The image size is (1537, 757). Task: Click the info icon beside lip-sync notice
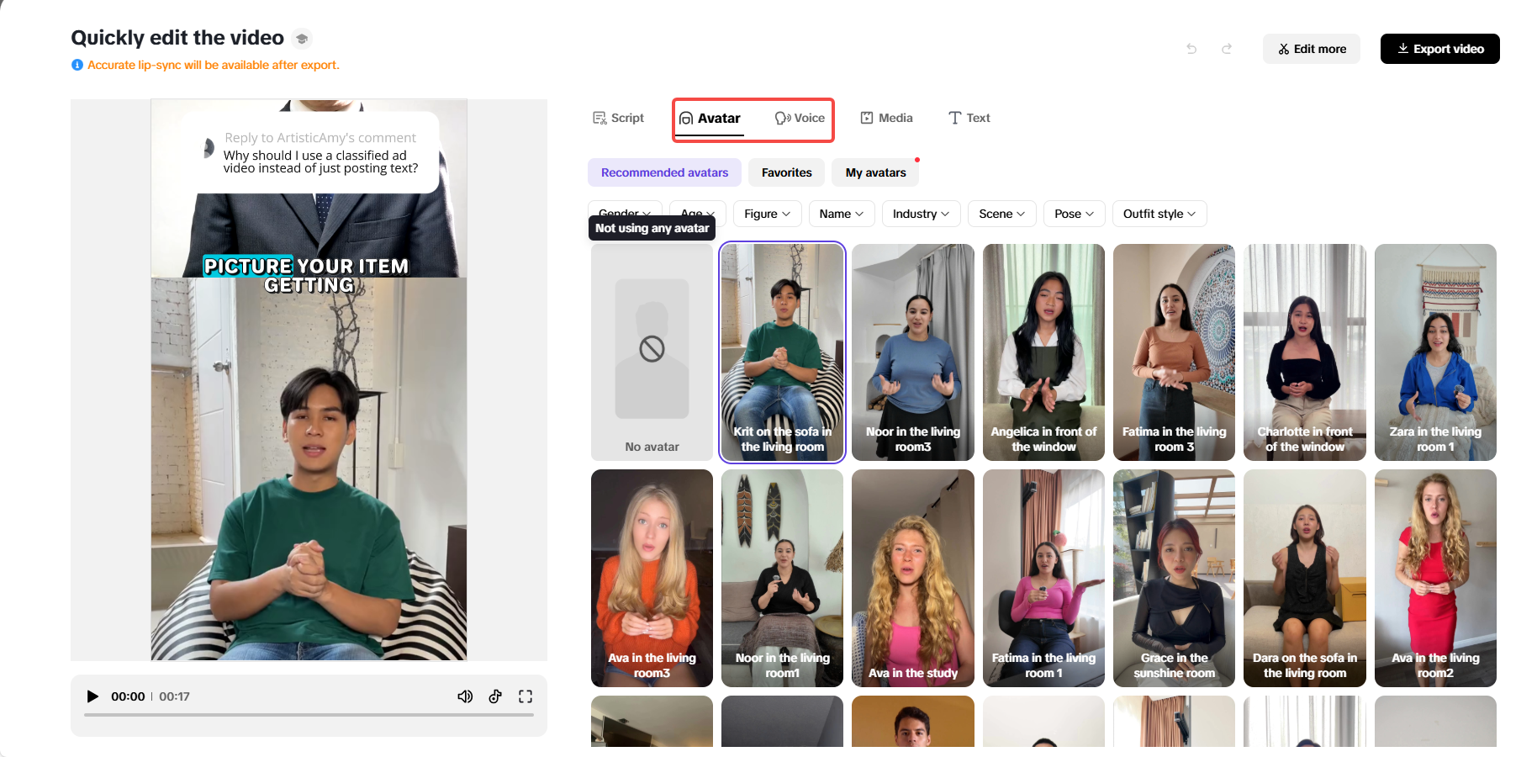[77, 65]
